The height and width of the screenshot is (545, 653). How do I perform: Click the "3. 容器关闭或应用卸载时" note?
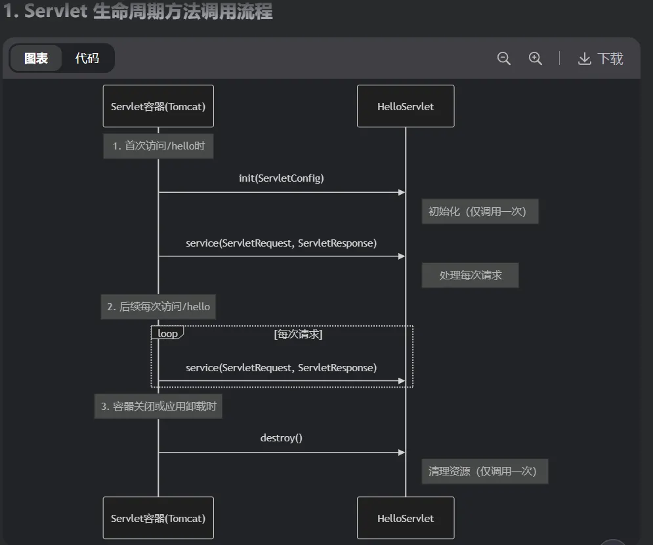click(158, 407)
